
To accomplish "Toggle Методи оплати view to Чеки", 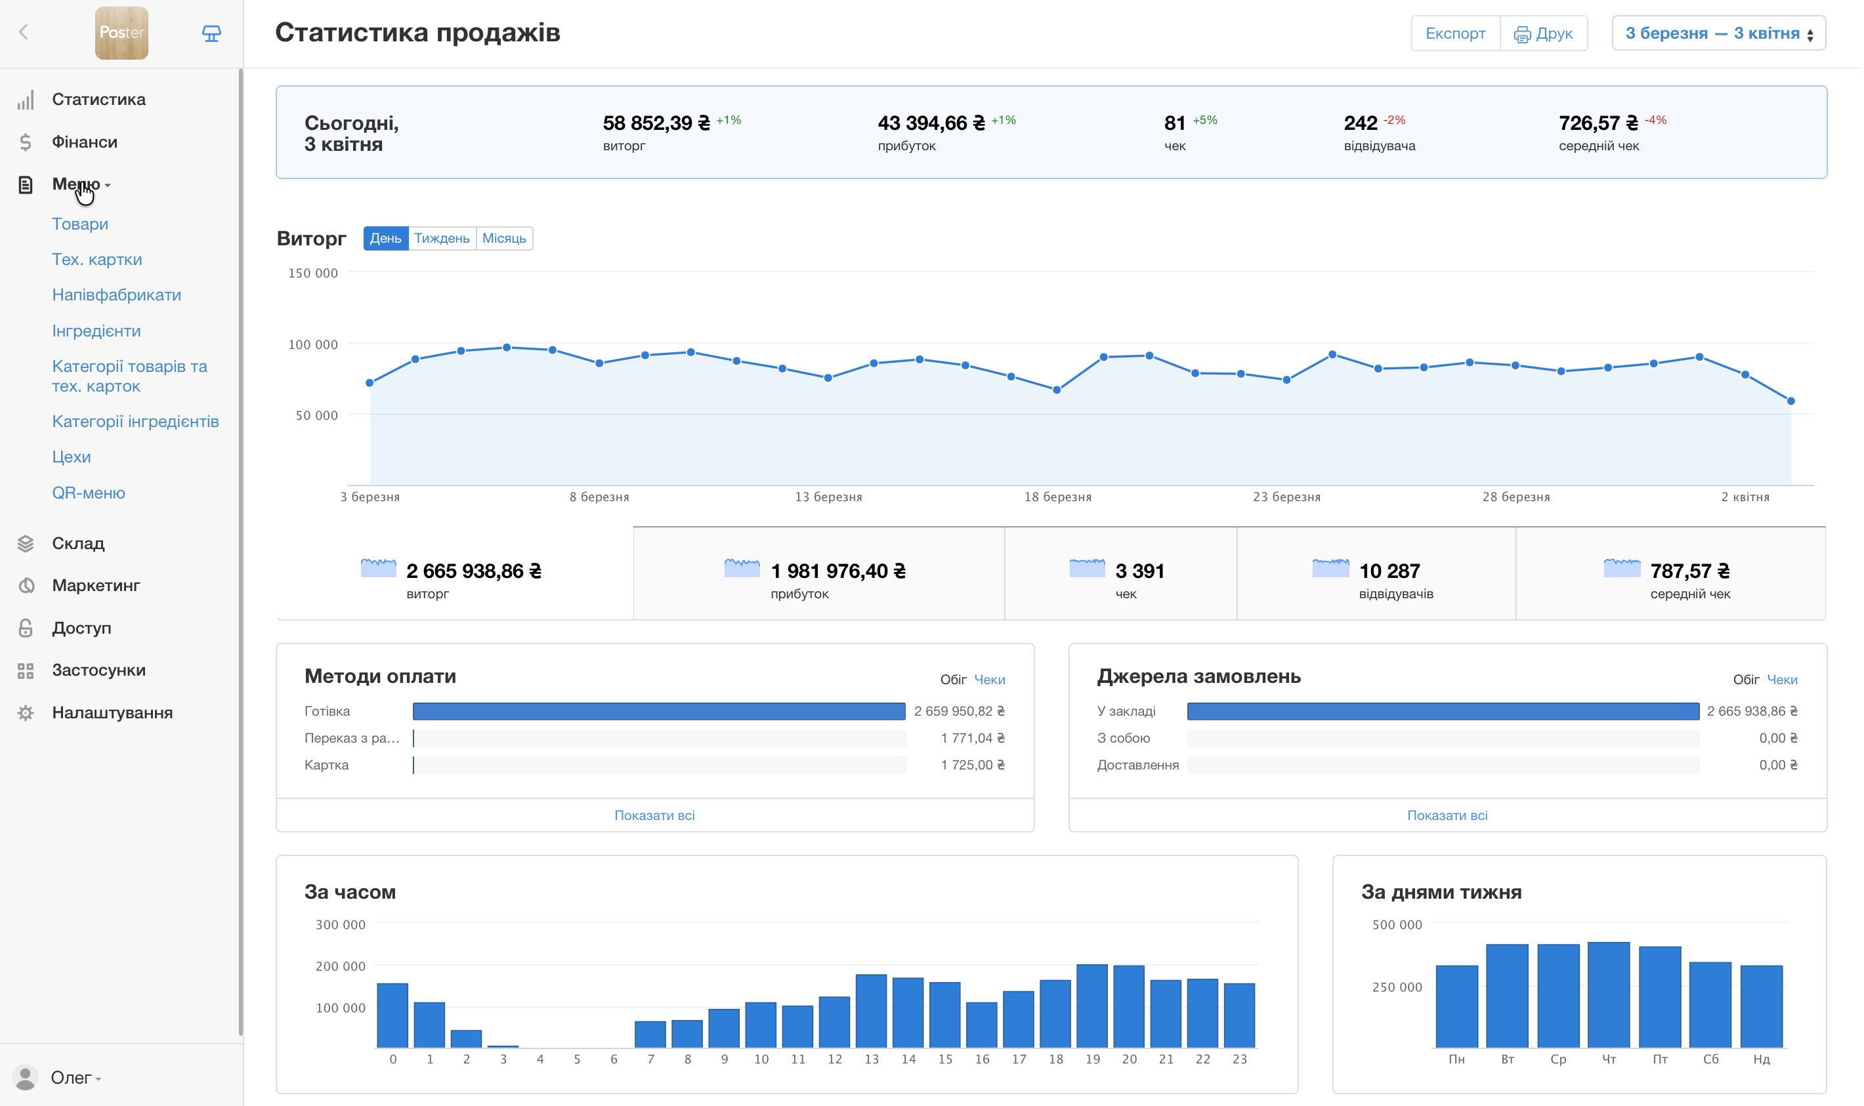I will 990,680.
